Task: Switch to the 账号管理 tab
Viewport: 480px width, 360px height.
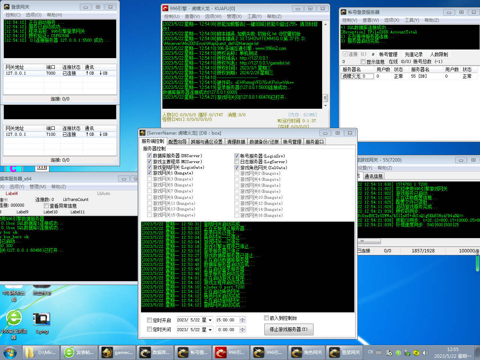Action: 292,142
